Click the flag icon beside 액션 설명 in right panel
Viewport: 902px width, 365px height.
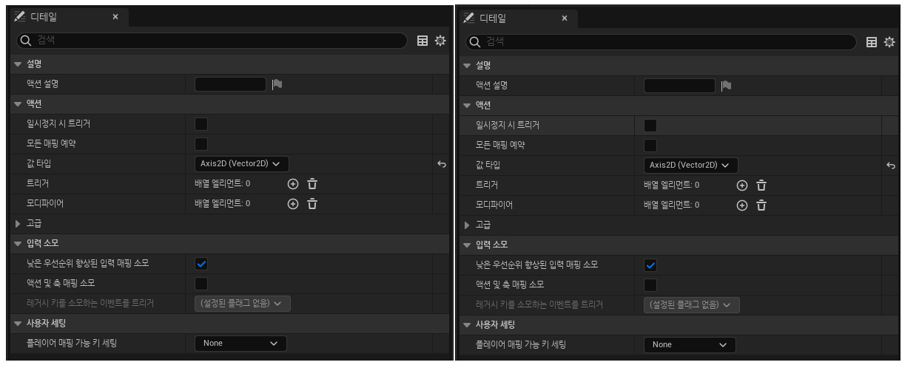coord(726,86)
